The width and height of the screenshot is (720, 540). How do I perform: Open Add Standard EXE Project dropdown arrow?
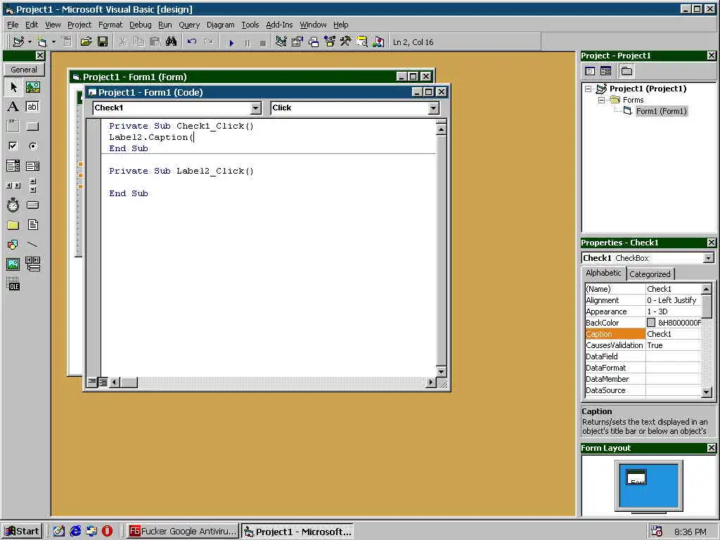pos(30,41)
